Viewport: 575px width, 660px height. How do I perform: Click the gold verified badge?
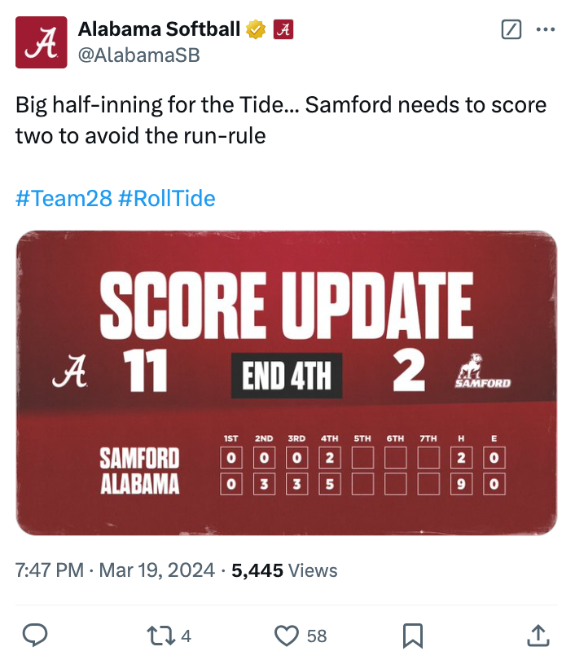256,29
